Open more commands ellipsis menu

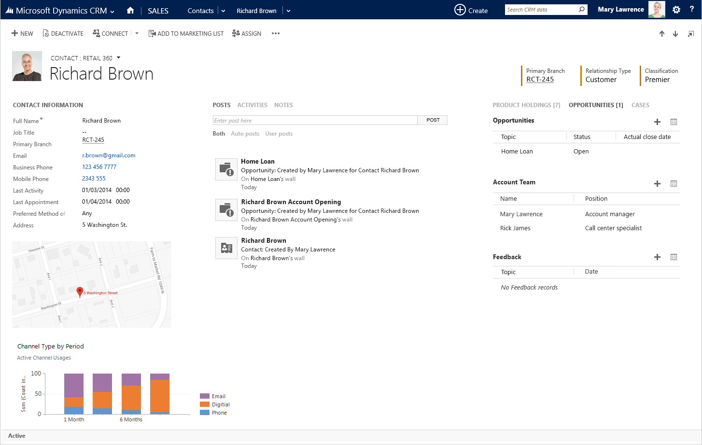click(x=276, y=33)
